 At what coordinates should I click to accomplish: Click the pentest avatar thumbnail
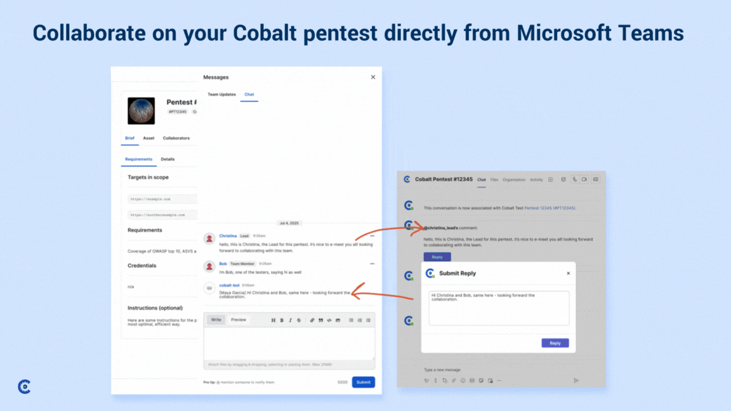pyautogui.click(x=142, y=111)
